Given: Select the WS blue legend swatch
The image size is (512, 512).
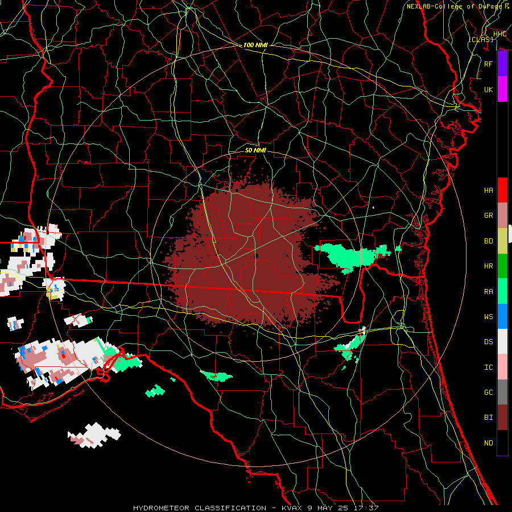Looking at the screenshot, I should pos(502,316).
